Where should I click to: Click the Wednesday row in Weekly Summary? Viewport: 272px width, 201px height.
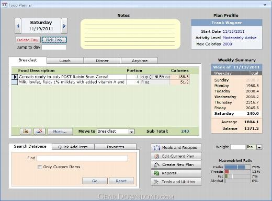[x=236, y=97]
